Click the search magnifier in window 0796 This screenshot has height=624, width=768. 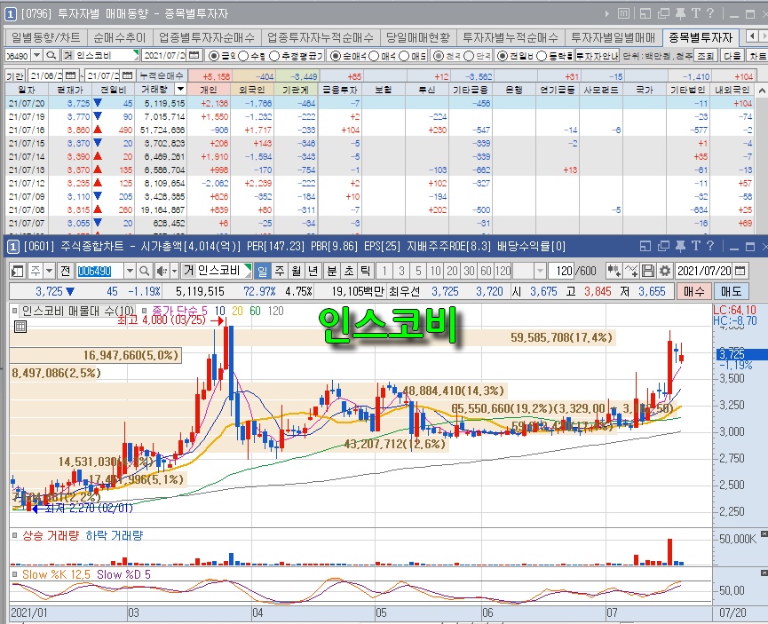tap(51, 55)
